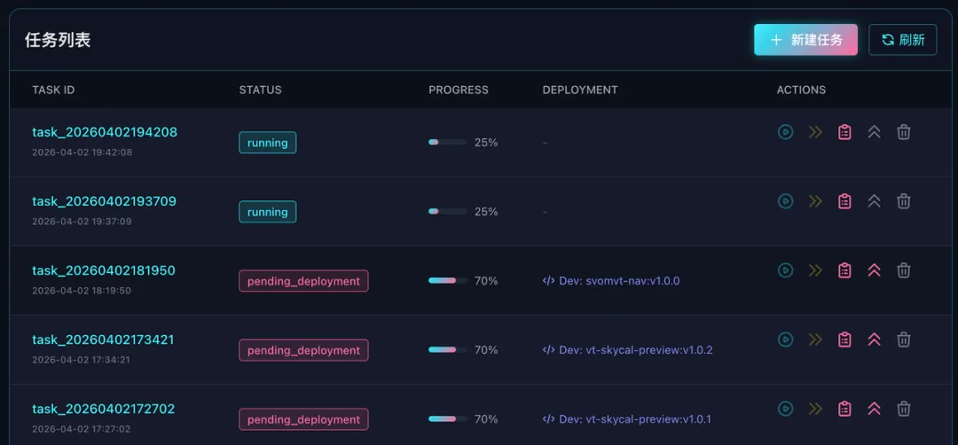Click the 刷新 refresh button
This screenshot has width=958, height=445.
pos(902,40)
